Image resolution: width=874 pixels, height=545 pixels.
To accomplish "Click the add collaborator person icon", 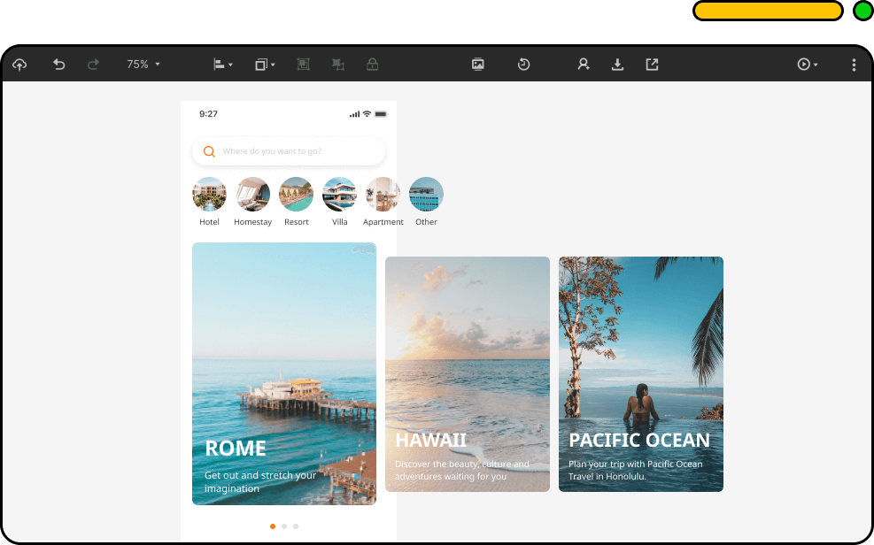I will click(x=584, y=65).
